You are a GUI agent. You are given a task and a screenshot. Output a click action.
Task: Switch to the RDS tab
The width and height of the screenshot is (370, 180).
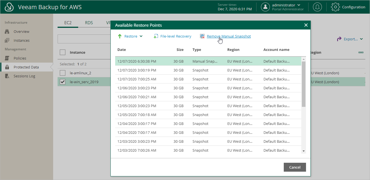pyautogui.click(x=89, y=23)
